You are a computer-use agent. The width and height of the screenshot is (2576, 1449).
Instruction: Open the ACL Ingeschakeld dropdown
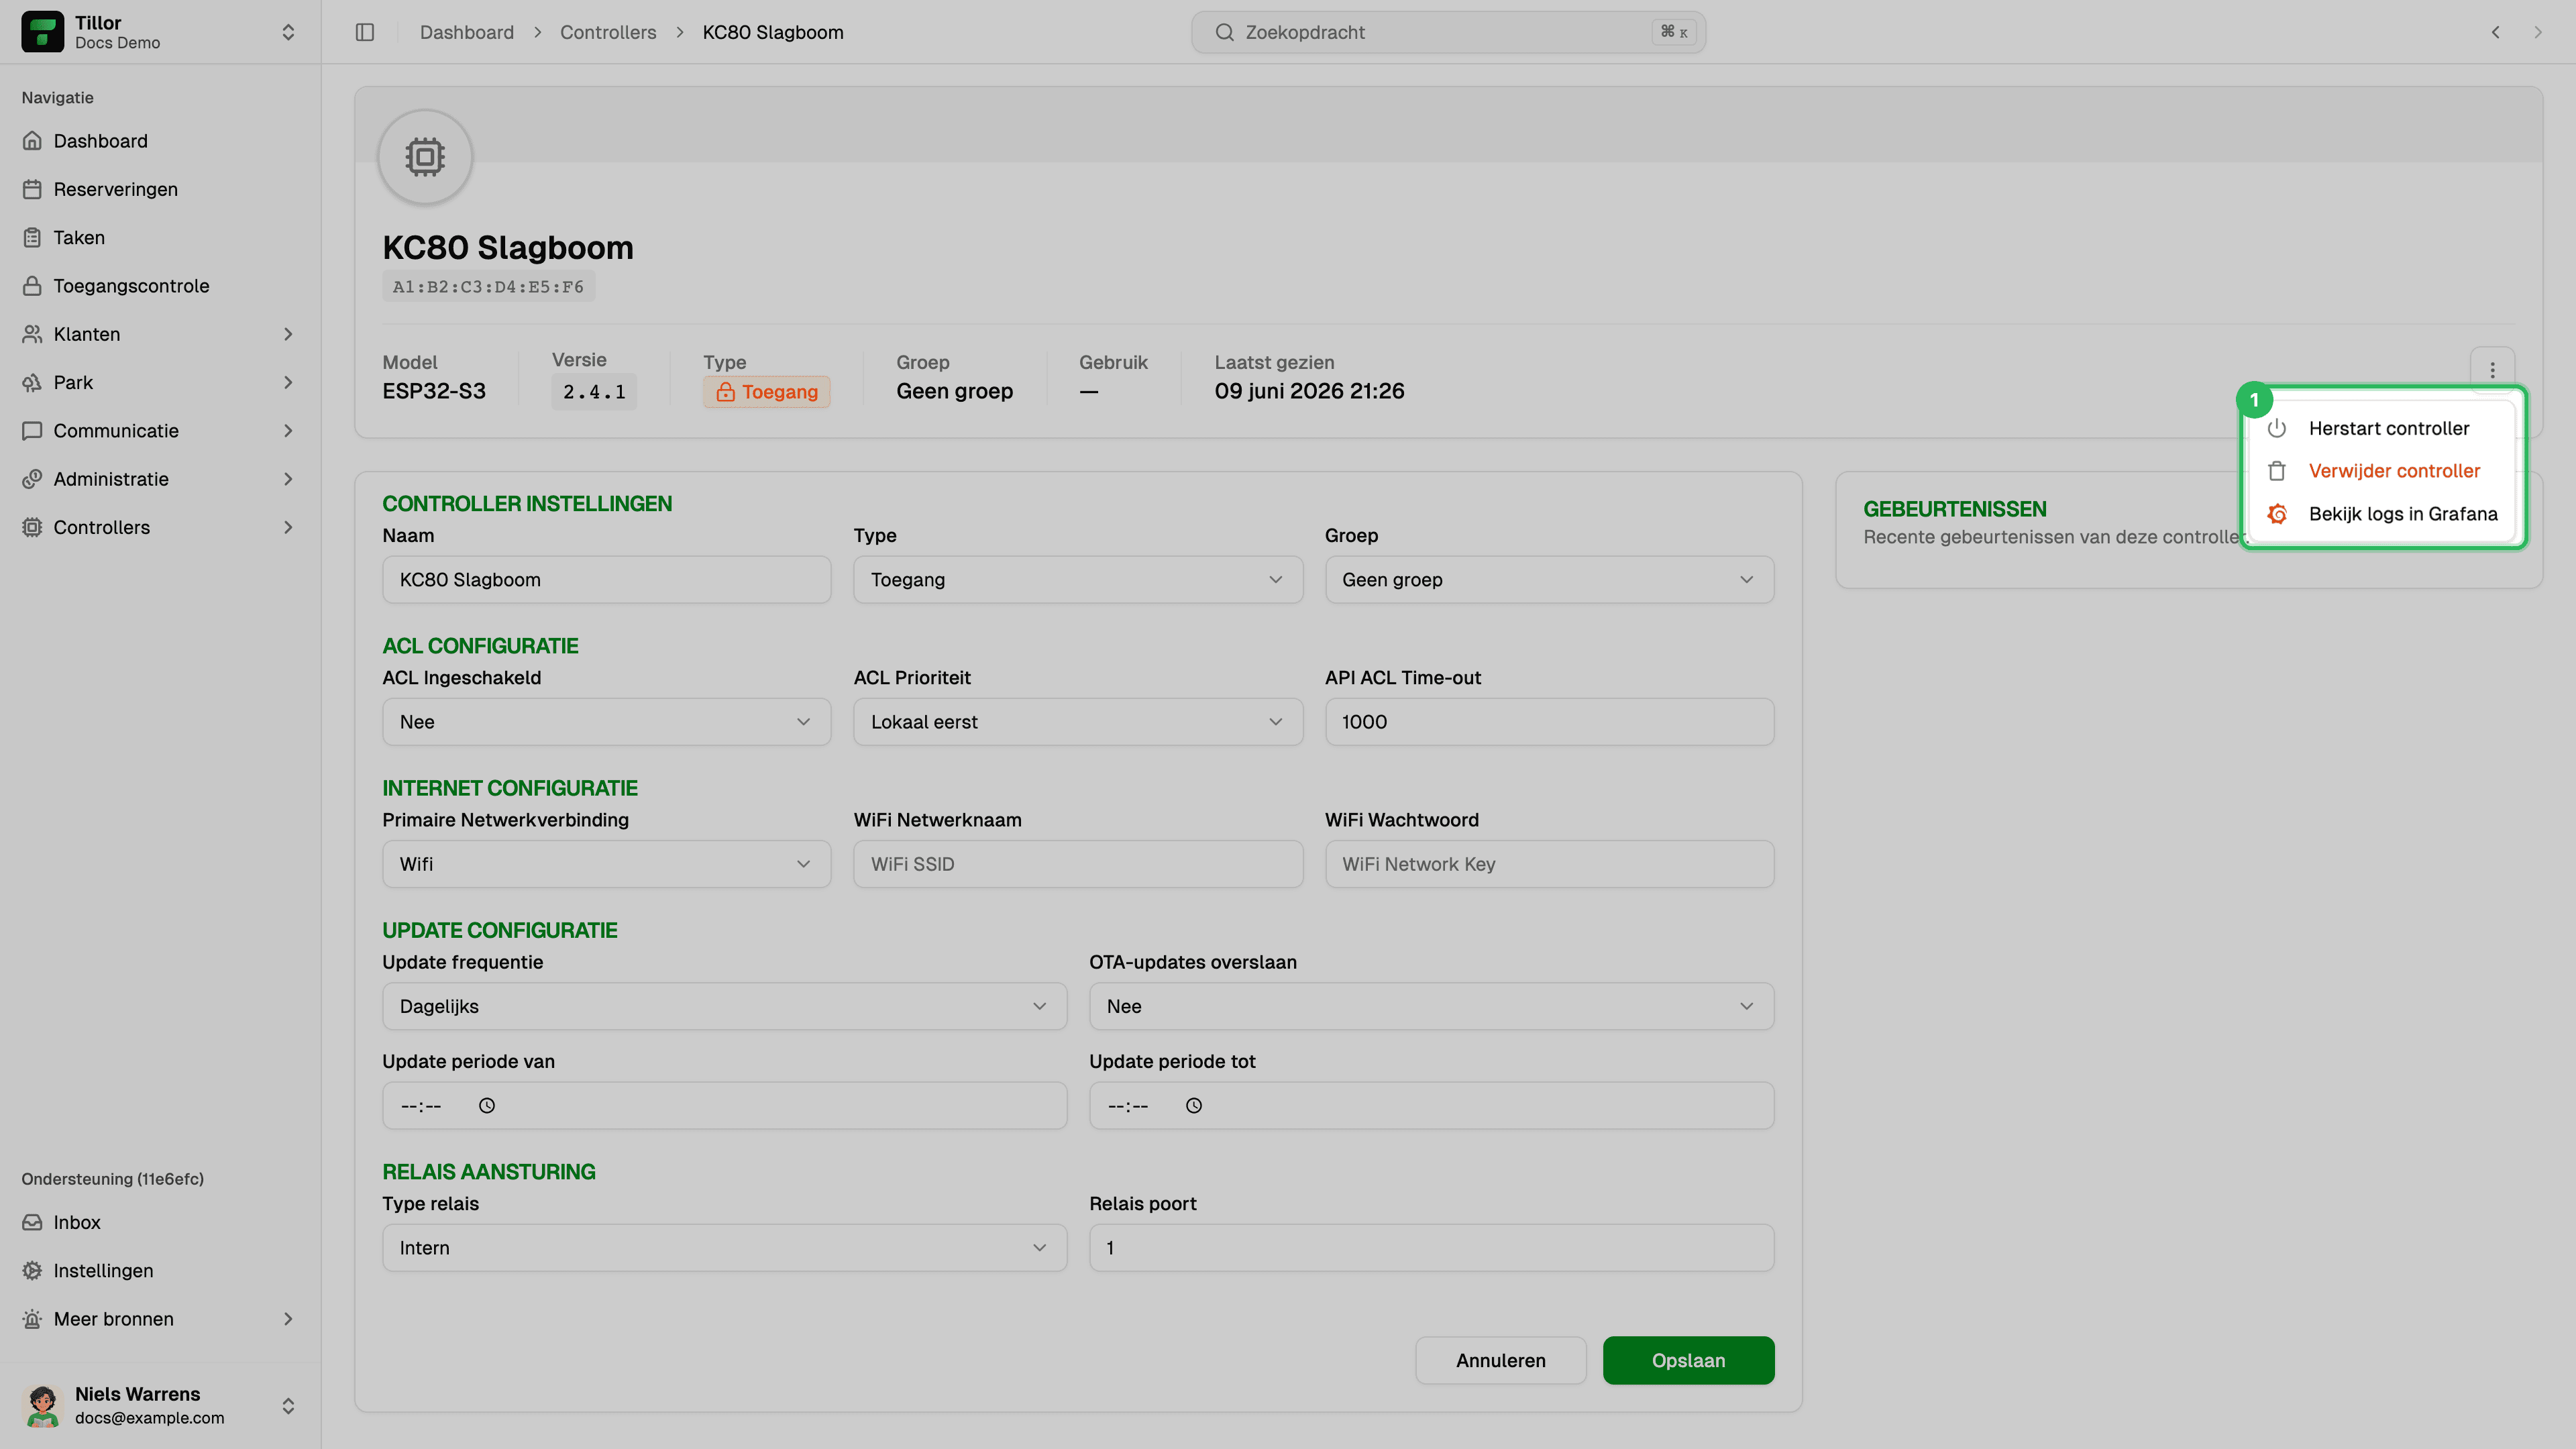click(606, 722)
